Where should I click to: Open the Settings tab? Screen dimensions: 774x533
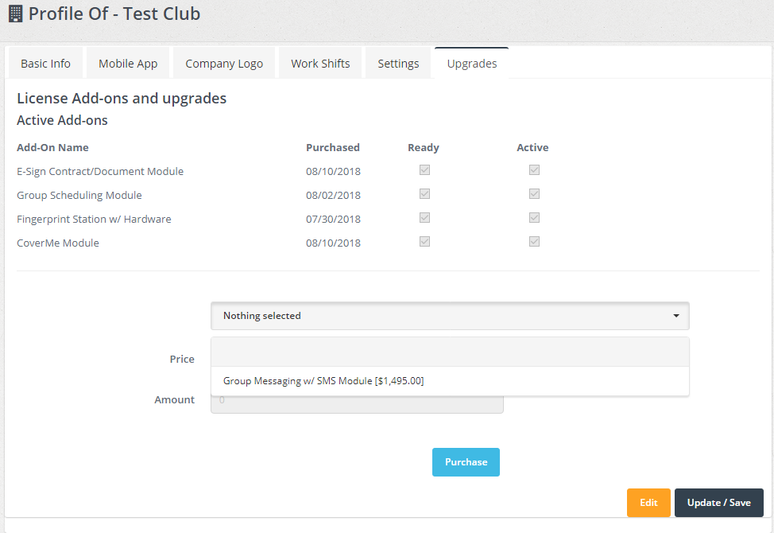click(x=398, y=64)
